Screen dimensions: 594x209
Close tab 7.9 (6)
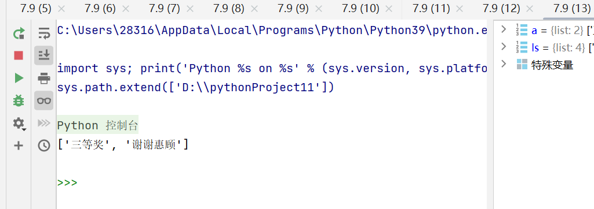(x=126, y=9)
